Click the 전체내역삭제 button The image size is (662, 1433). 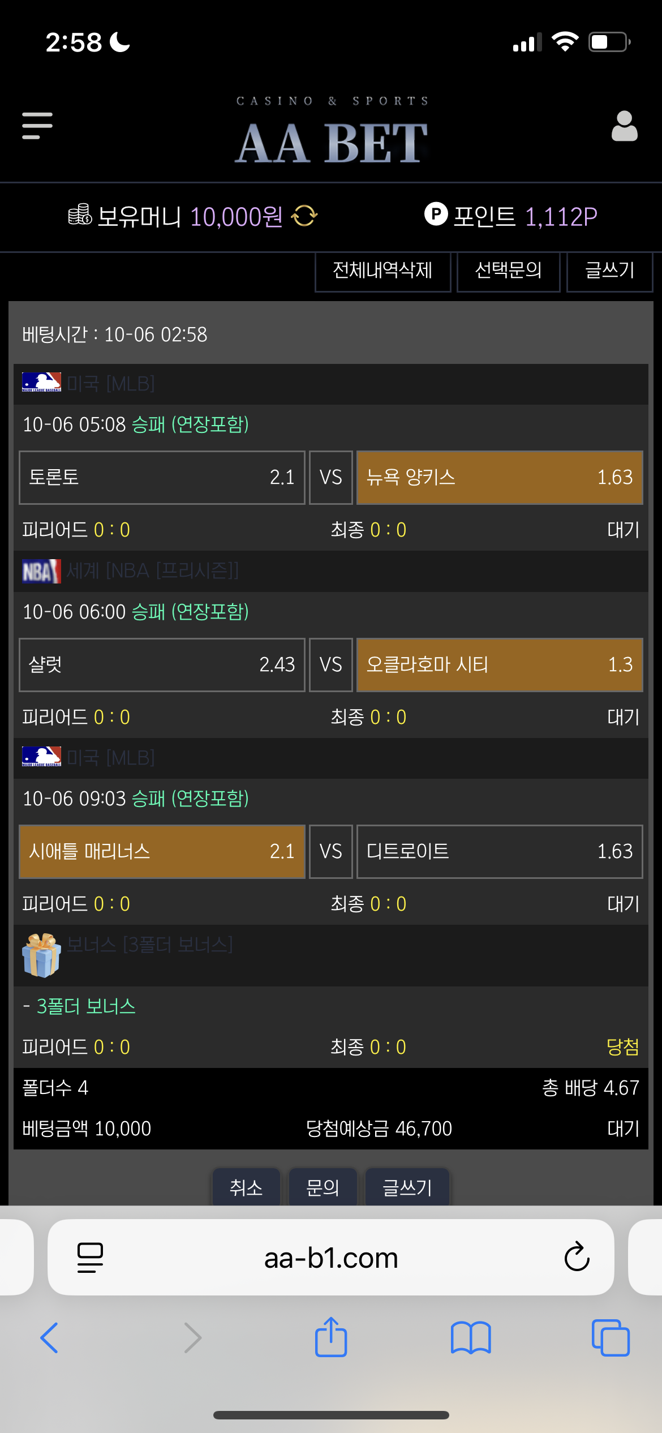tap(382, 271)
